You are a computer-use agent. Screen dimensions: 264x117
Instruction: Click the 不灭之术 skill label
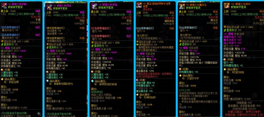click(x=185, y=90)
